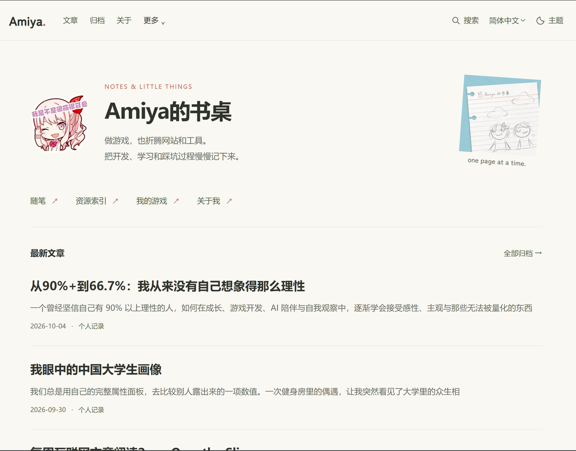The width and height of the screenshot is (576, 451).
Task: Click the 最新文章 section heading
Action: pyautogui.click(x=47, y=253)
